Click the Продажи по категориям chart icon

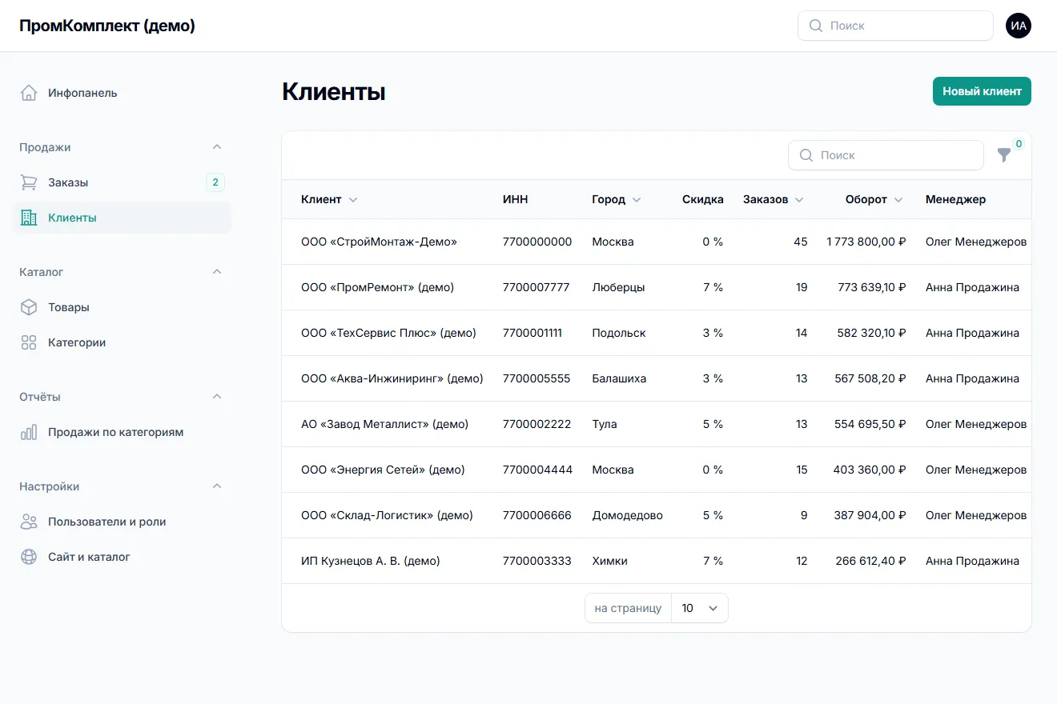point(29,432)
